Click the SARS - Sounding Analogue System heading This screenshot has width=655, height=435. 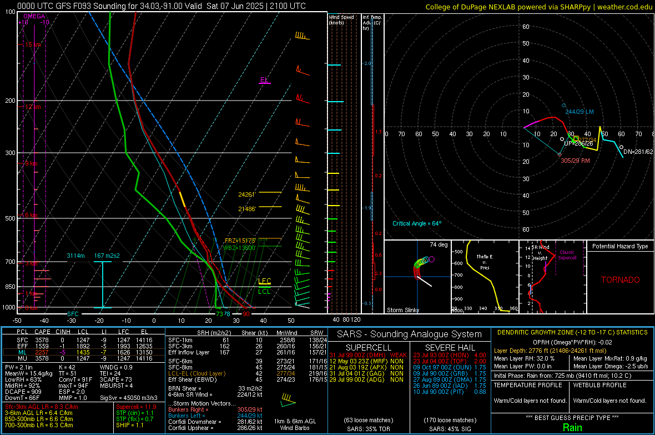(x=409, y=334)
